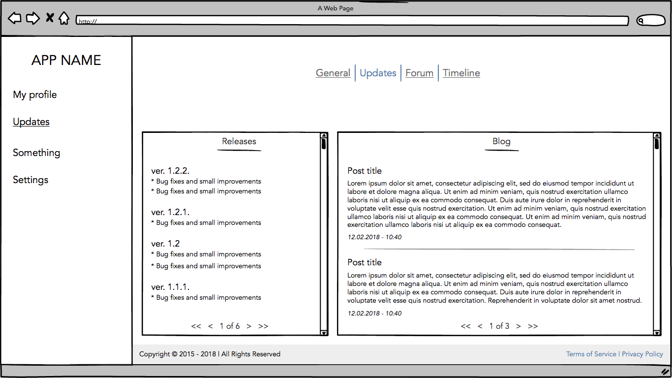Click the browser back arrow
This screenshot has height=378, width=672.
pyautogui.click(x=15, y=19)
